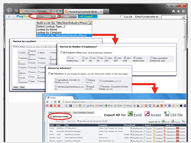Expand IE address bar dropdown arrow
The width and height of the screenshot is (191, 143).
pos(54,11)
